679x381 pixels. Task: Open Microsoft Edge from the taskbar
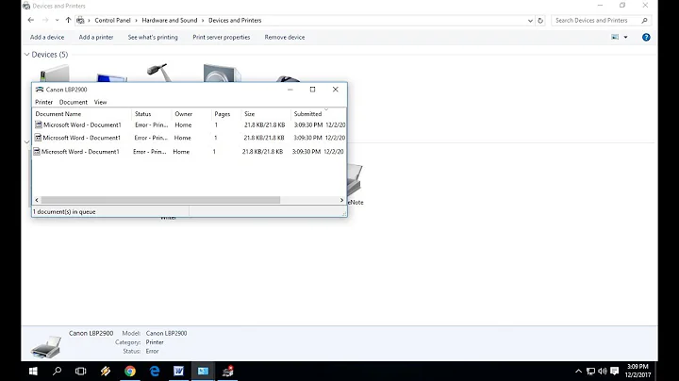[155, 371]
